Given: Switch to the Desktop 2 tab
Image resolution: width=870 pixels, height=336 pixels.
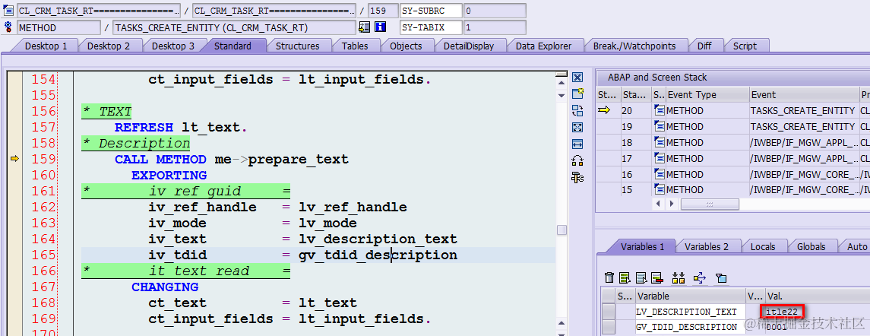Looking at the screenshot, I should tap(108, 46).
